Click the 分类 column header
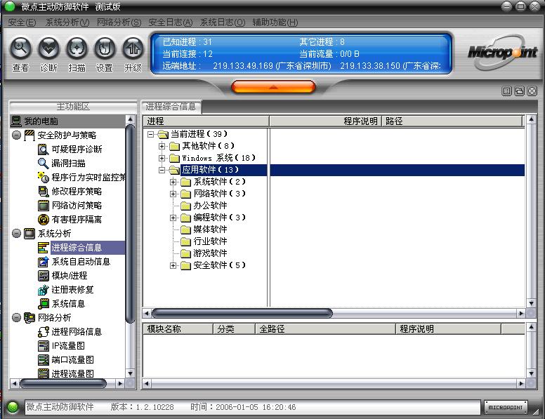 (234, 328)
